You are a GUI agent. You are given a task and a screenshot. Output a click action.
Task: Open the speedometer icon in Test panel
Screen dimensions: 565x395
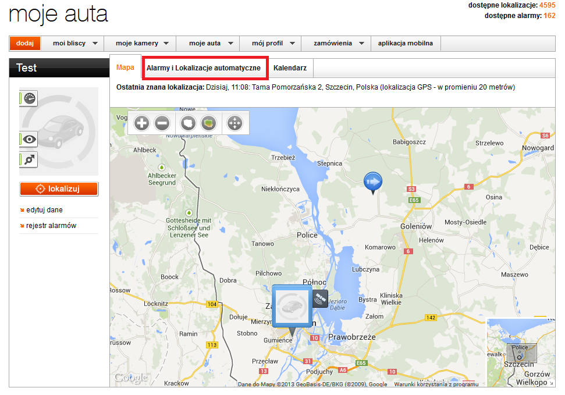(29, 98)
